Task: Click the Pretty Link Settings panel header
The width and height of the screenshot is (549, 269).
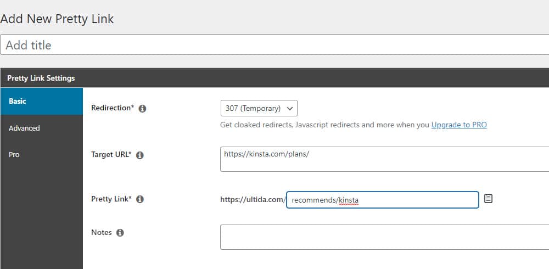Action: (x=275, y=78)
